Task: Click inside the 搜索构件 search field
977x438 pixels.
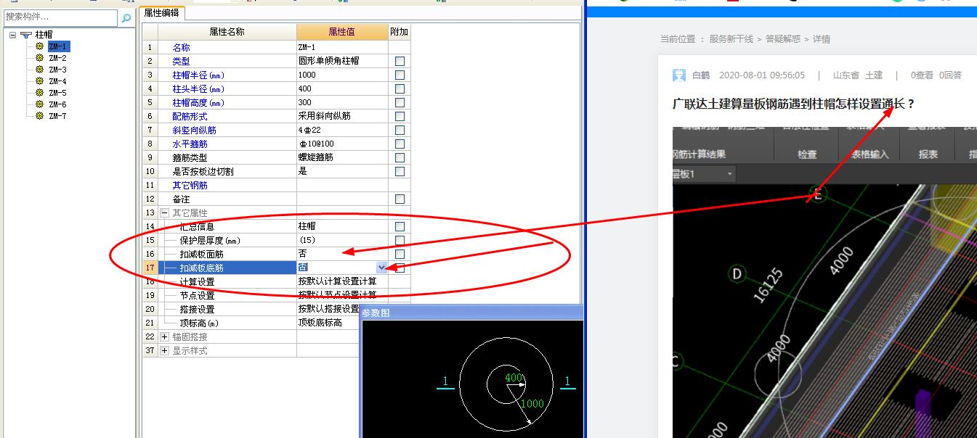Action: tap(58, 17)
